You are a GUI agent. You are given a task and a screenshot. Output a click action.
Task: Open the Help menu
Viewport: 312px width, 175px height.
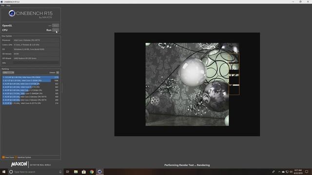8,5
